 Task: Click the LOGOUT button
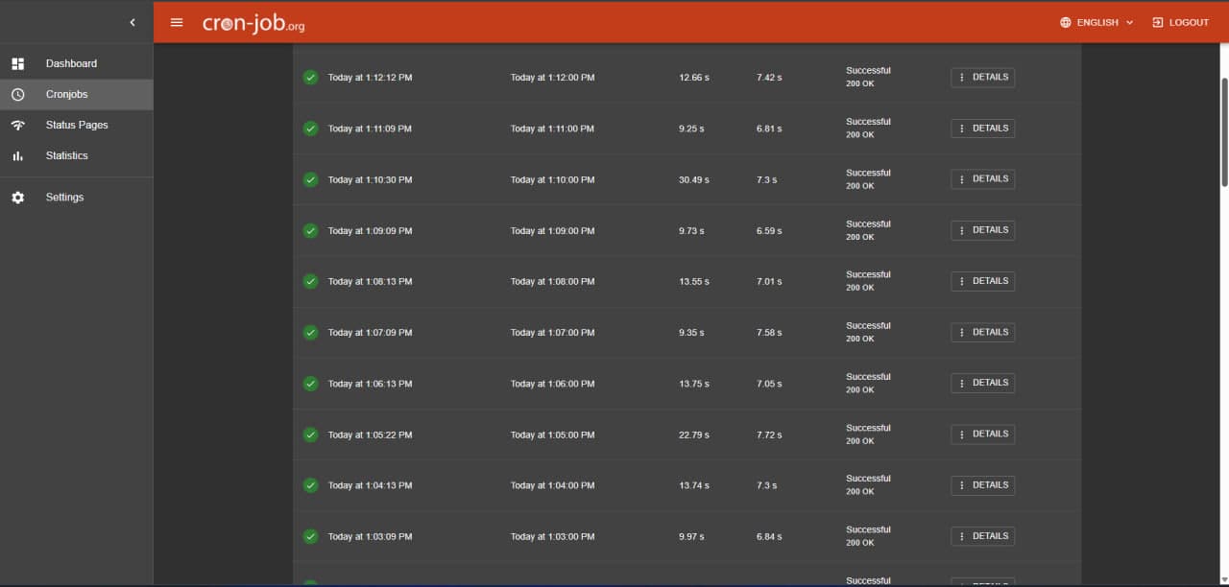(x=1180, y=22)
